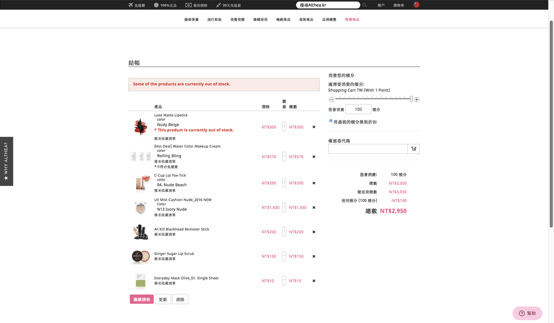Click the search magnifier icon

click(365, 5)
